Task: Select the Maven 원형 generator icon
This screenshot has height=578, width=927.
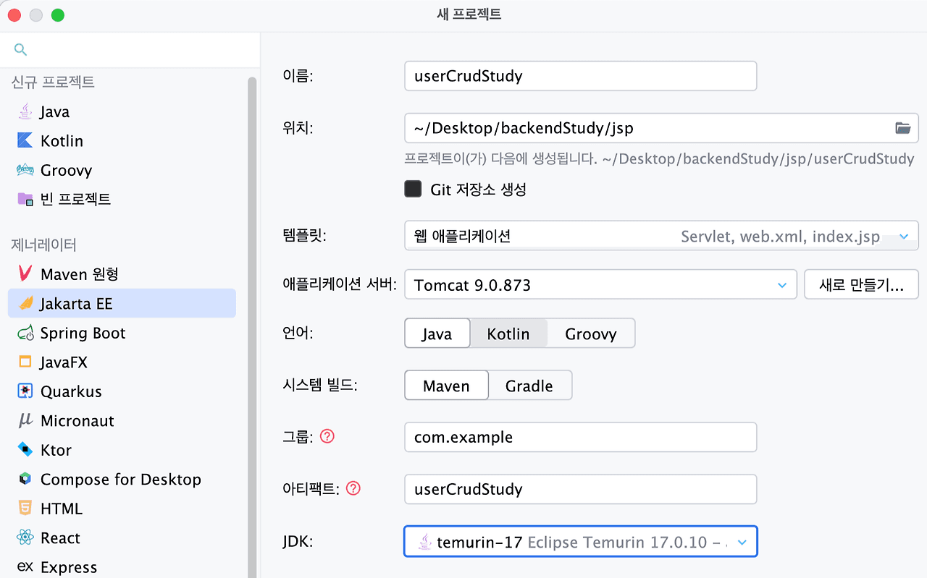Action: (x=25, y=273)
